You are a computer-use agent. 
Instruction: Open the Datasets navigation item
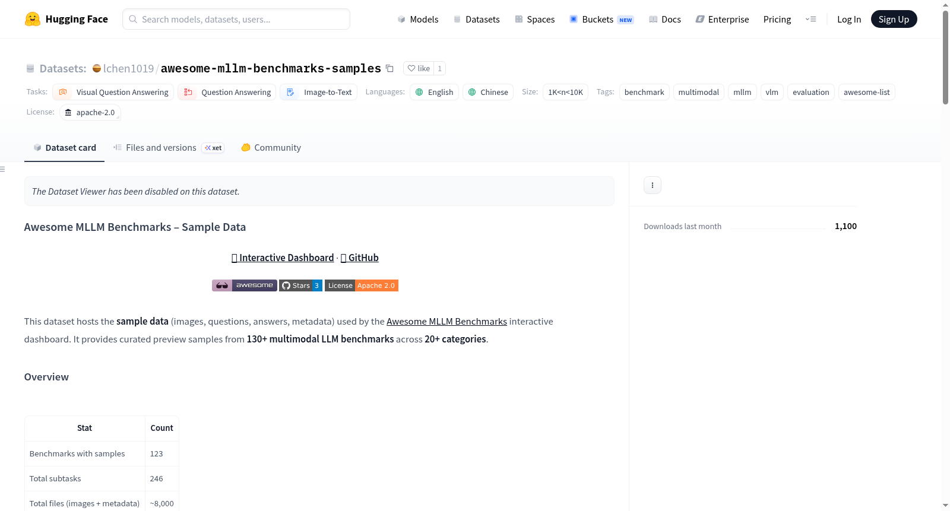477,19
